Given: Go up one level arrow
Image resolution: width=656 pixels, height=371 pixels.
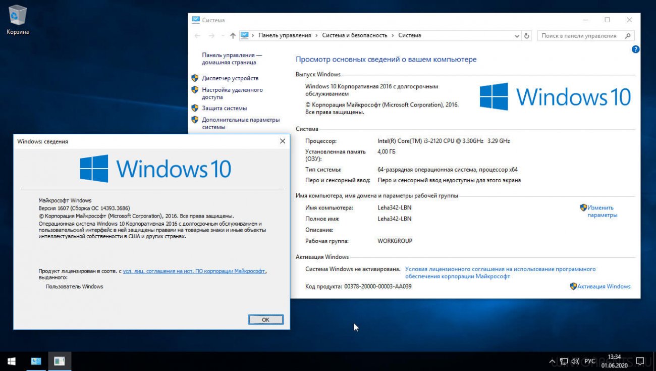Looking at the screenshot, I should (233, 36).
